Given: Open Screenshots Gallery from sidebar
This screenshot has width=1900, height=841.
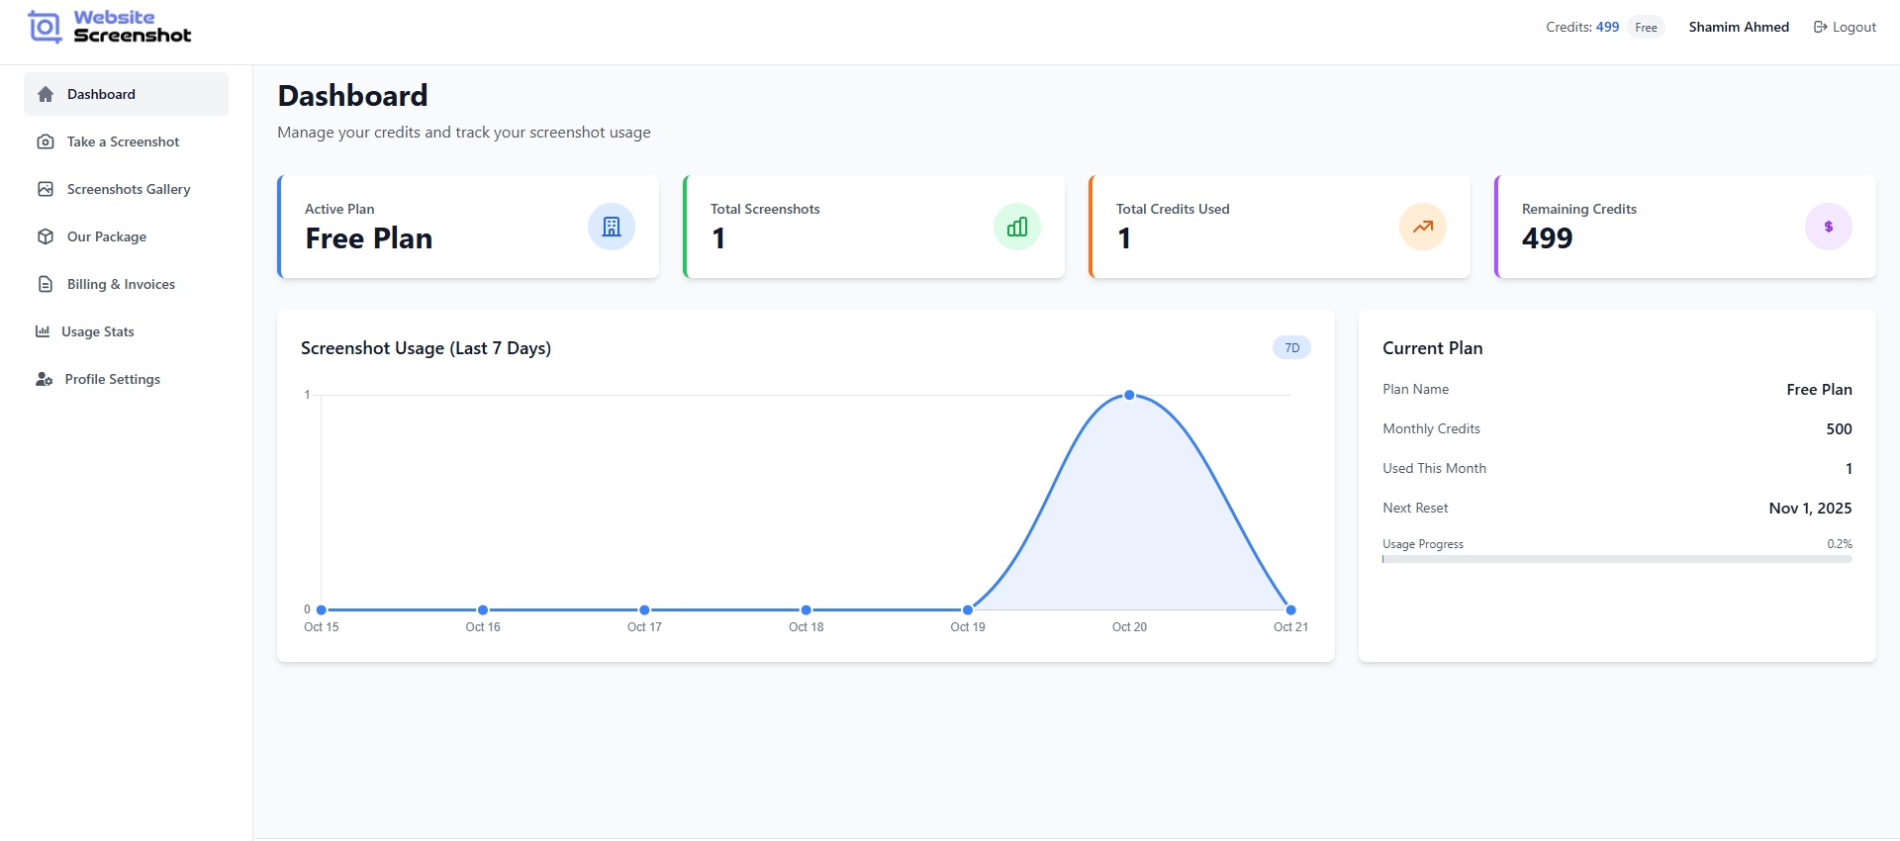Looking at the screenshot, I should (129, 189).
